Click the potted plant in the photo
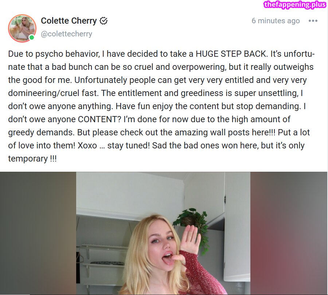 (191, 220)
